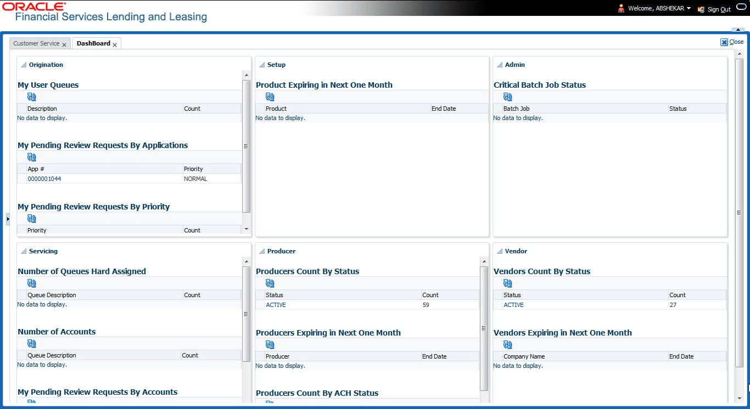Collapse the Admin panel
The width and height of the screenshot is (750, 409).
click(x=500, y=65)
